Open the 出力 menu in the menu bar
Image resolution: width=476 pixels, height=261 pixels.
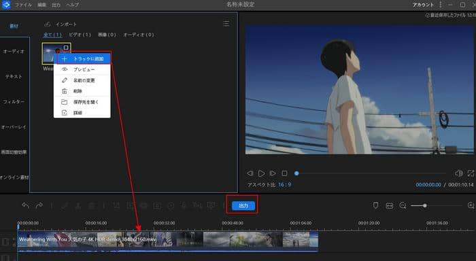point(56,5)
